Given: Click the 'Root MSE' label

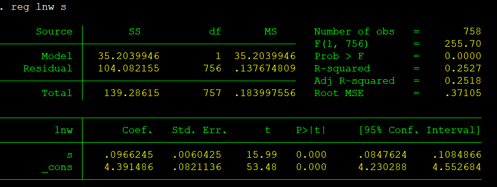Looking at the screenshot, I should 339,93.
